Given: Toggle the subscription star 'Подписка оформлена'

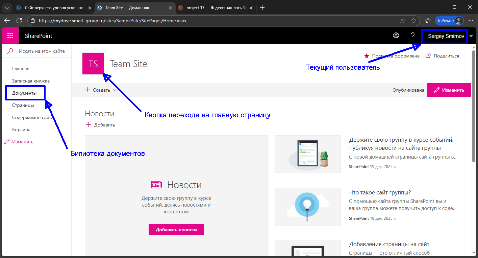Looking at the screenshot, I should coord(367,56).
